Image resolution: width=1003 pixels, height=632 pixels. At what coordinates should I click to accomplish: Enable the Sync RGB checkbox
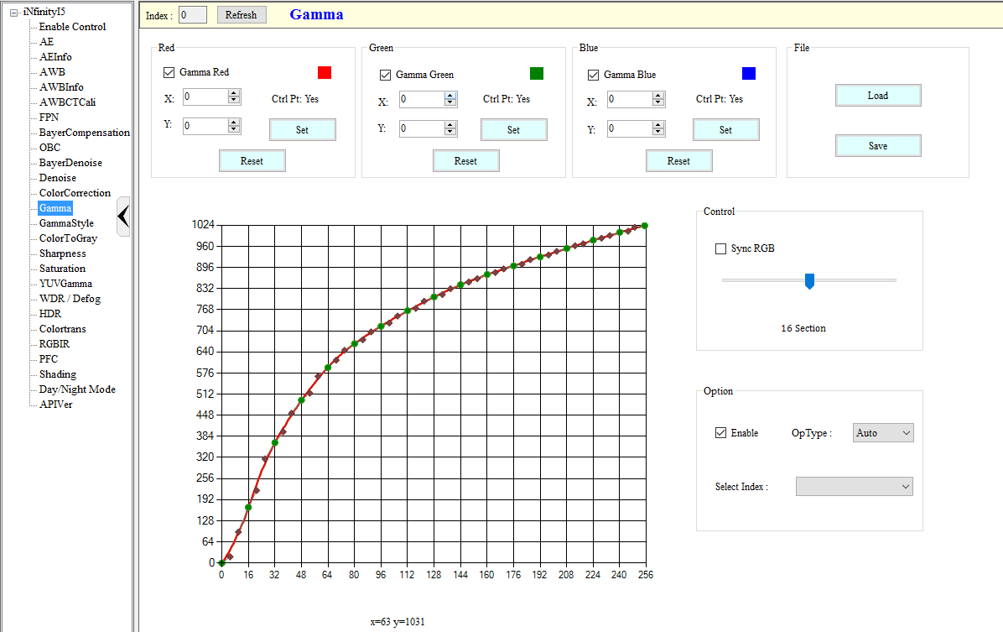tap(720, 248)
